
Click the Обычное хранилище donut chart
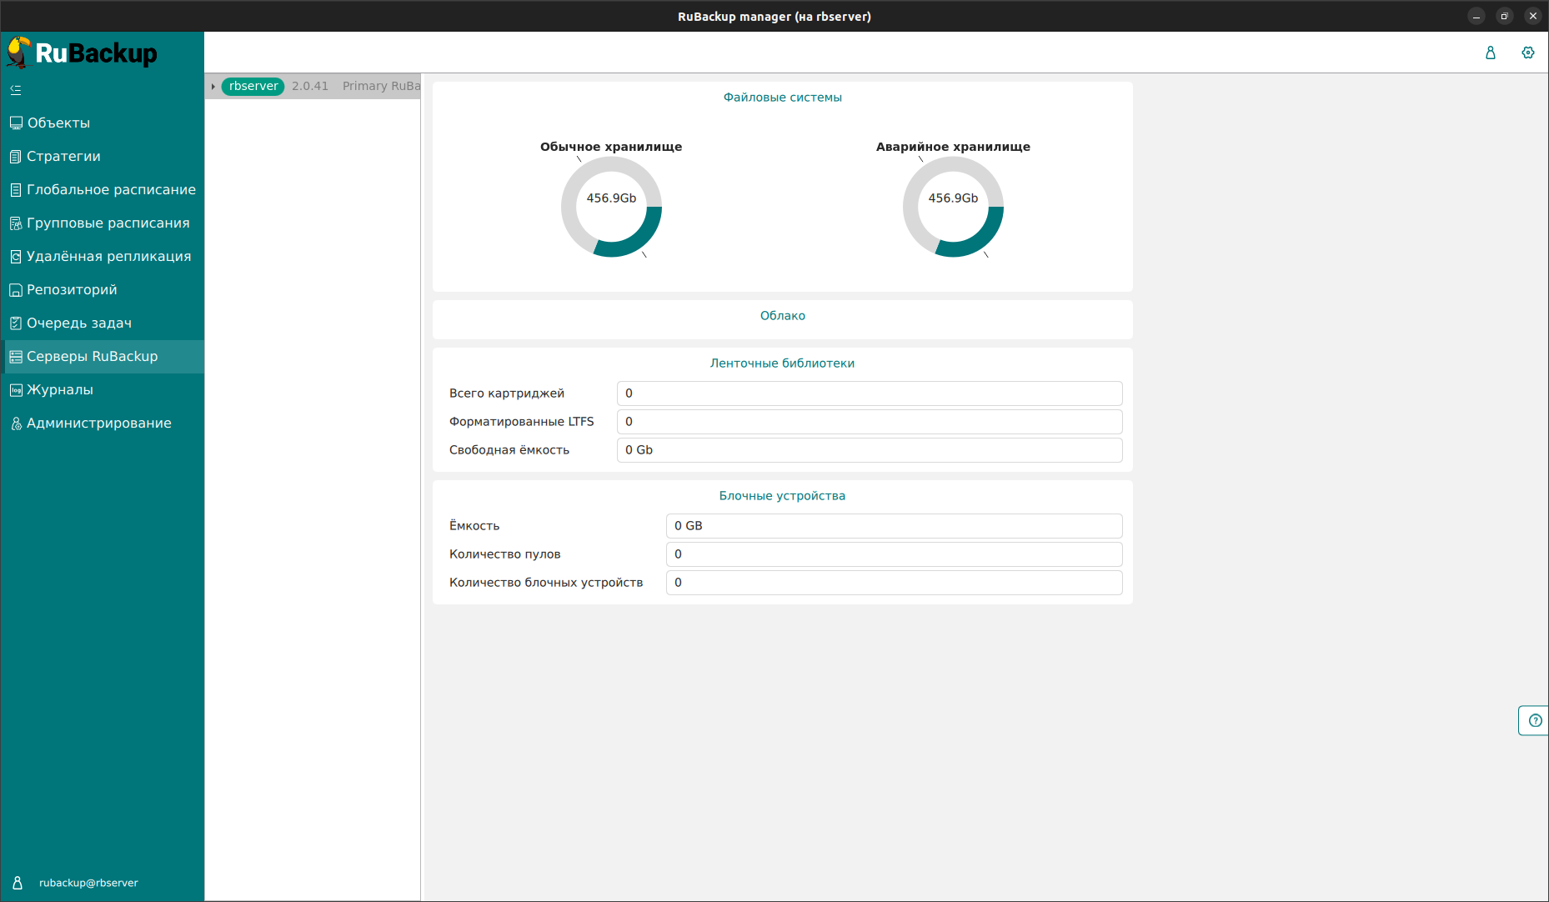tap(611, 207)
